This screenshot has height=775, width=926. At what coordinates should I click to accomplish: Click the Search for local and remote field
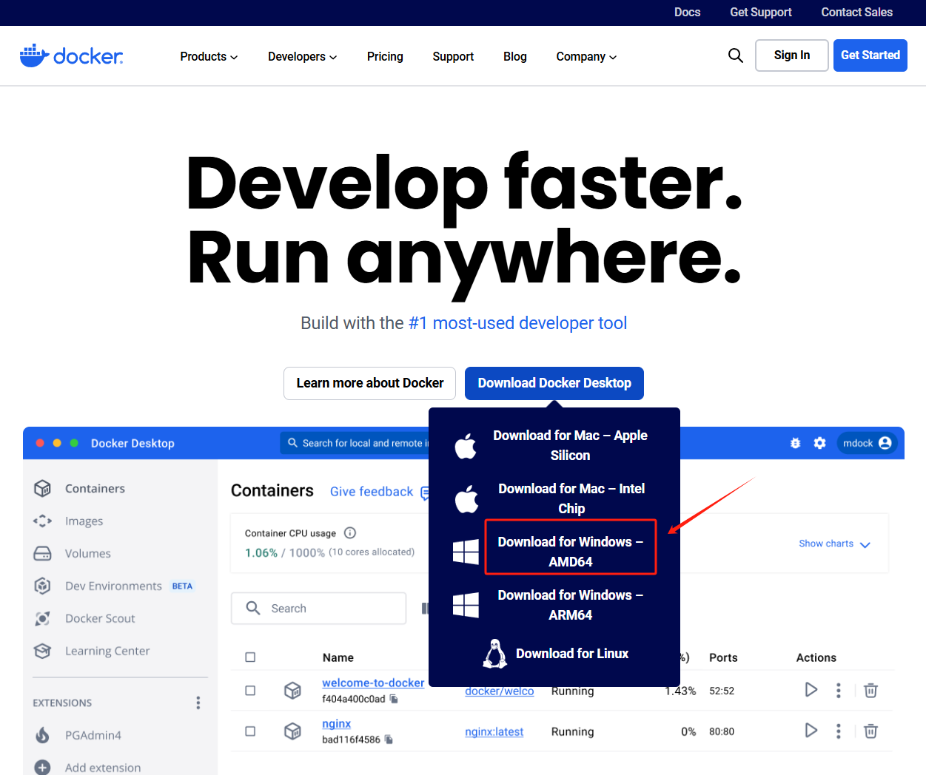(x=355, y=443)
